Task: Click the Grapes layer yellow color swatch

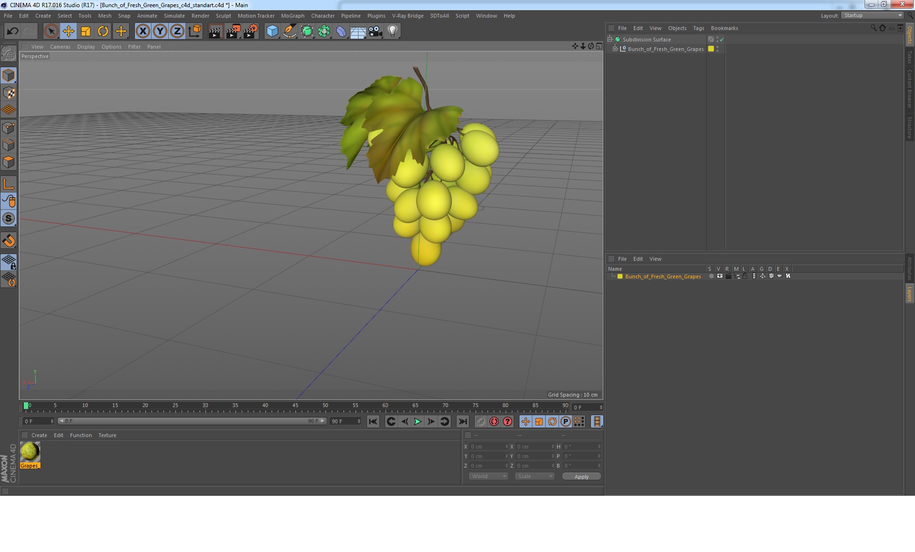Action: (620, 276)
